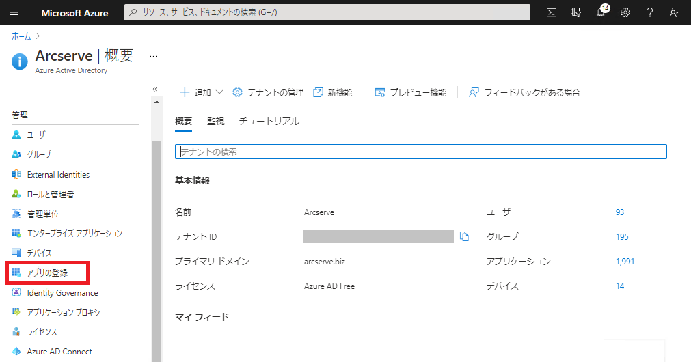Click the 管理単位 icon

(16, 214)
